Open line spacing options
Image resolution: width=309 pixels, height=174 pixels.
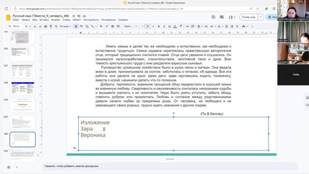206,27
